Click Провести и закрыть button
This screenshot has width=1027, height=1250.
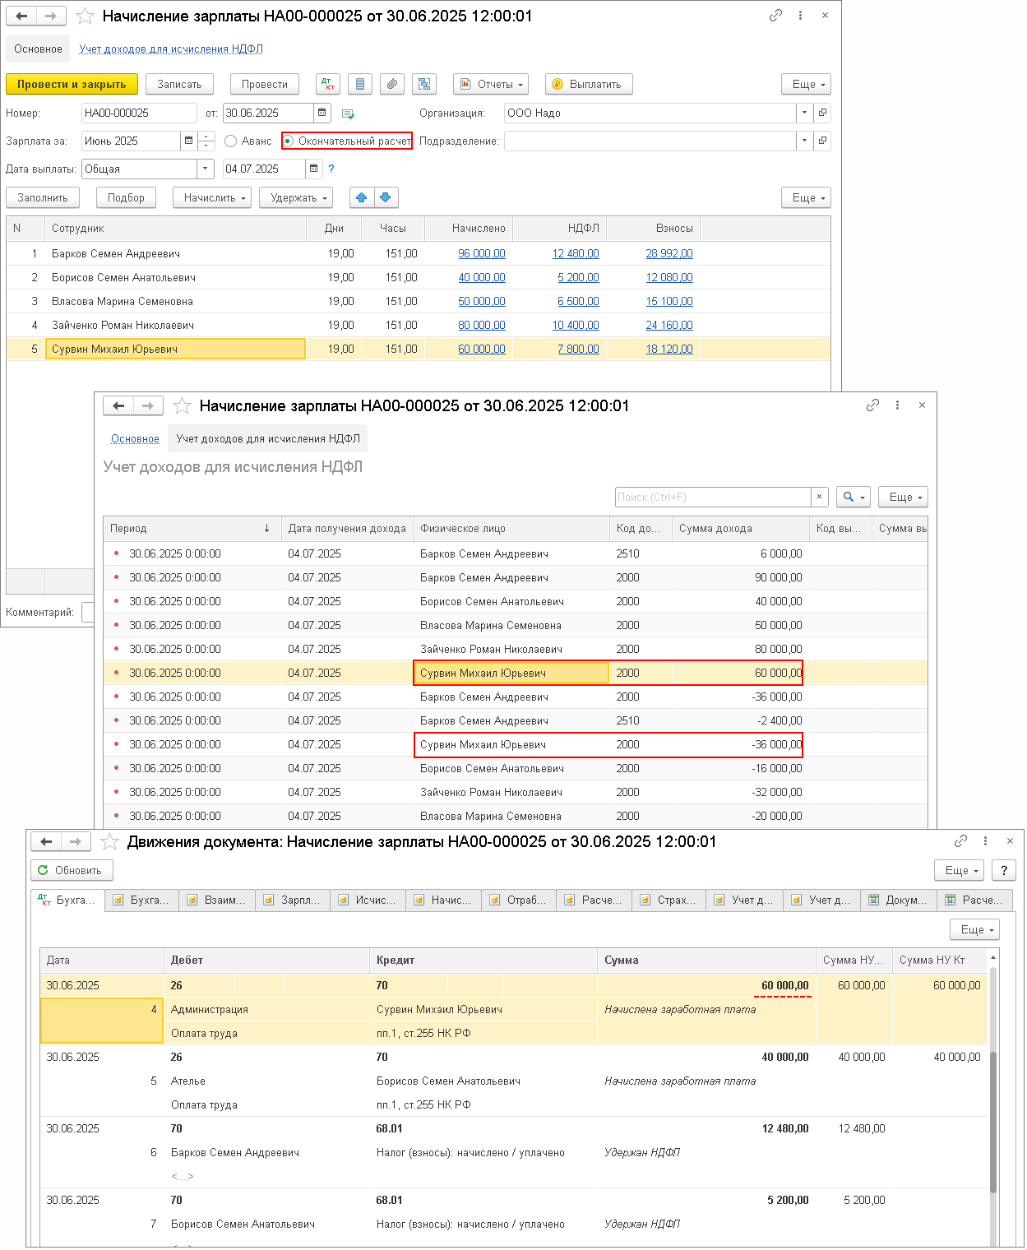(x=72, y=84)
